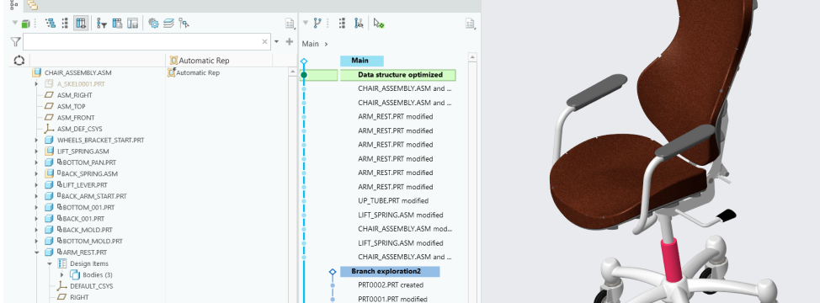820x303 pixels.
Task: Click the BACK_001.PRT part icon
Action: coord(49,218)
